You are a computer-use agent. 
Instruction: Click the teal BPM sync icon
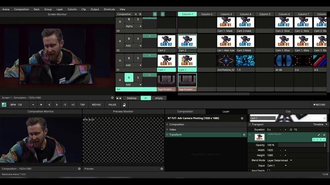point(4,105)
